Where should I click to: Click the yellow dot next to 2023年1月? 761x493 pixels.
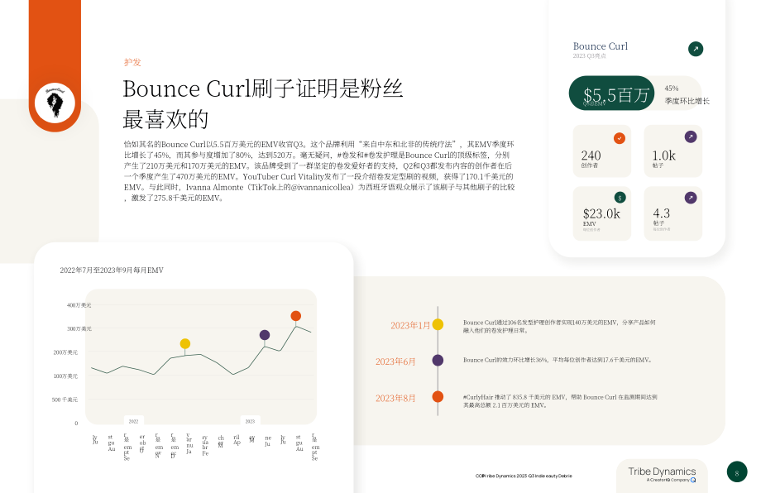pyautogui.click(x=438, y=324)
